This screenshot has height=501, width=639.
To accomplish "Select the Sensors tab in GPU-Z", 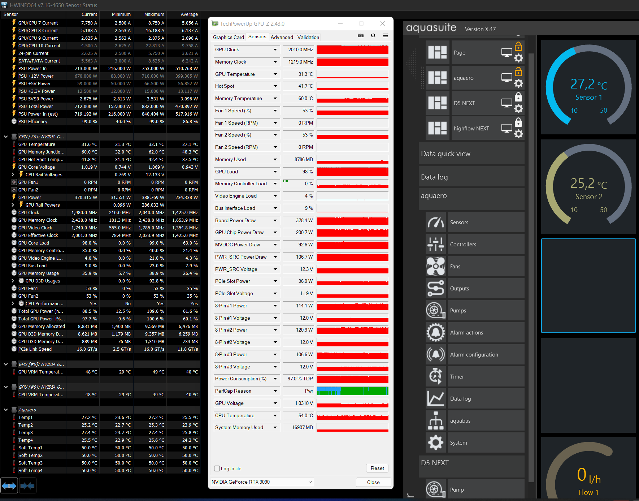I will tap(257, 37).
